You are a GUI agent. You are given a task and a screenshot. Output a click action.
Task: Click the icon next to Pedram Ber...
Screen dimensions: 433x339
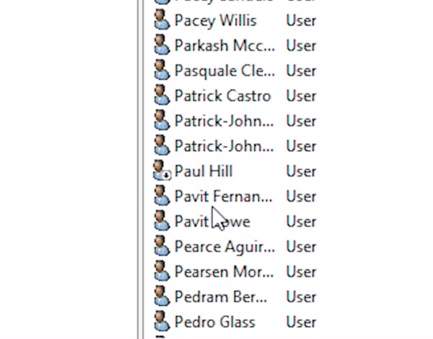point(162,297)
